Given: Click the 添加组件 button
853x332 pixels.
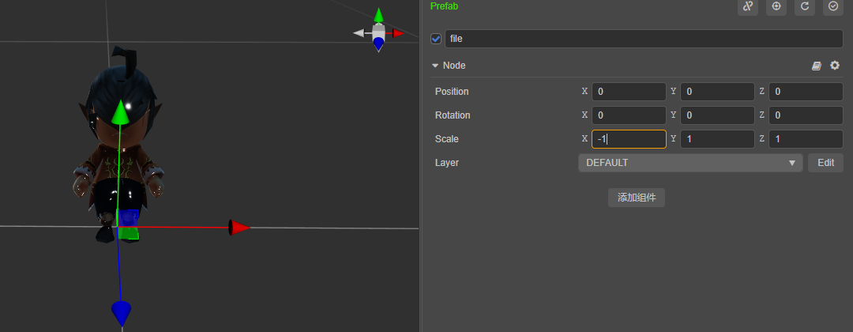Looking at the screenshot, I should [x=637, y=198].
